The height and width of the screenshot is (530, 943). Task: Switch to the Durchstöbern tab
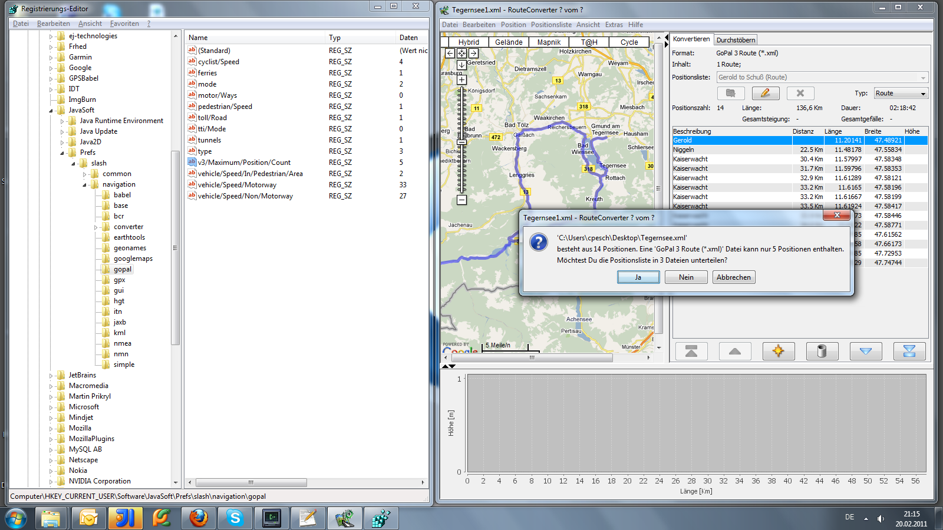[736, 40]
